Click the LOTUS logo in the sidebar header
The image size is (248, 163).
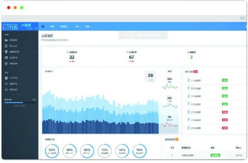coord(10,27)
